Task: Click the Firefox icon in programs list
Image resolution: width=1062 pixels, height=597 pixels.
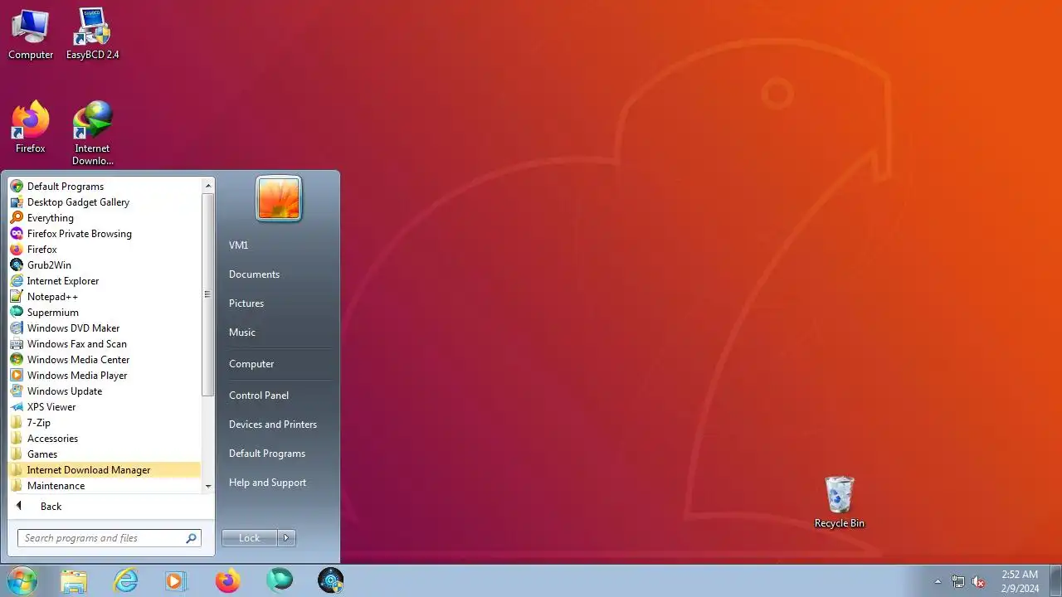Action: (17, 250)
